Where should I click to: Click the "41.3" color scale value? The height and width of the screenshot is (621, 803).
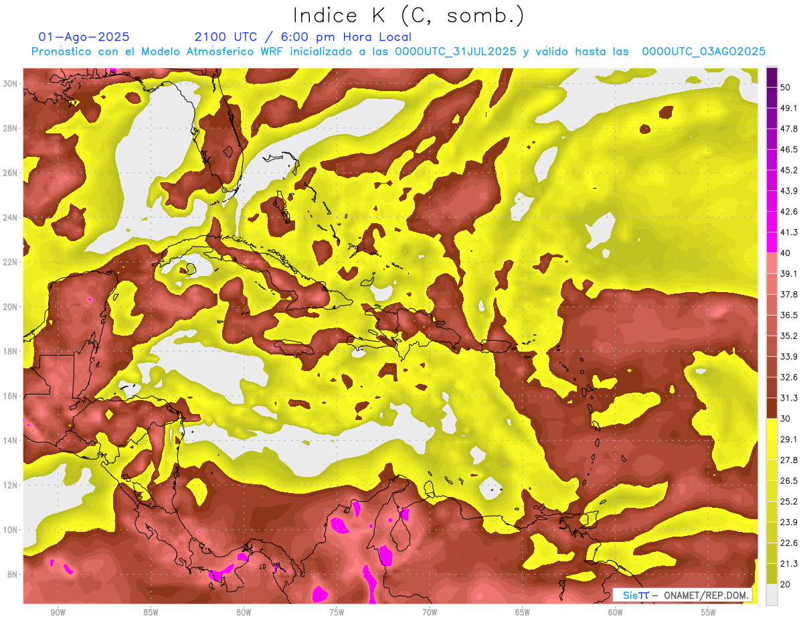tap(788, 232)
